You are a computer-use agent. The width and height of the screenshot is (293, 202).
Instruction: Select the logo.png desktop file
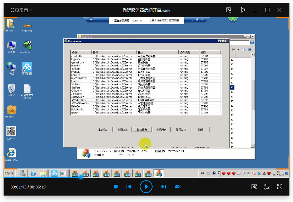click(27, 27)
